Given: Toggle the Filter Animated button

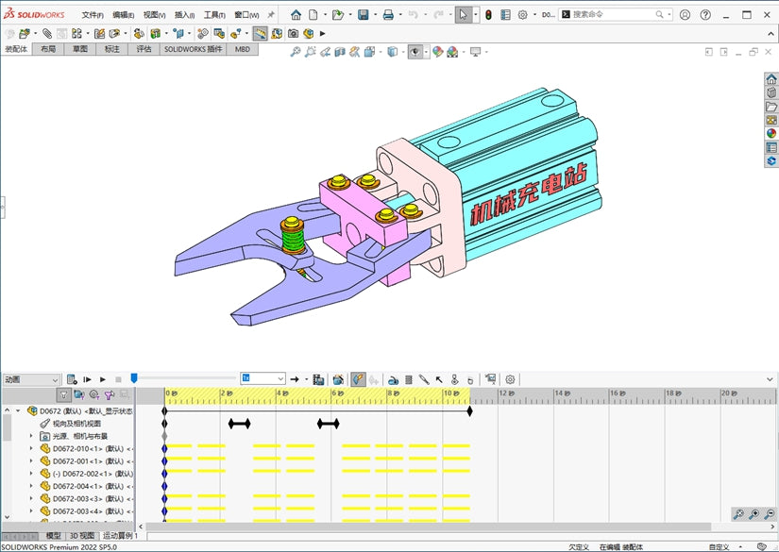Looking at the screenshot, I should 79,394.
